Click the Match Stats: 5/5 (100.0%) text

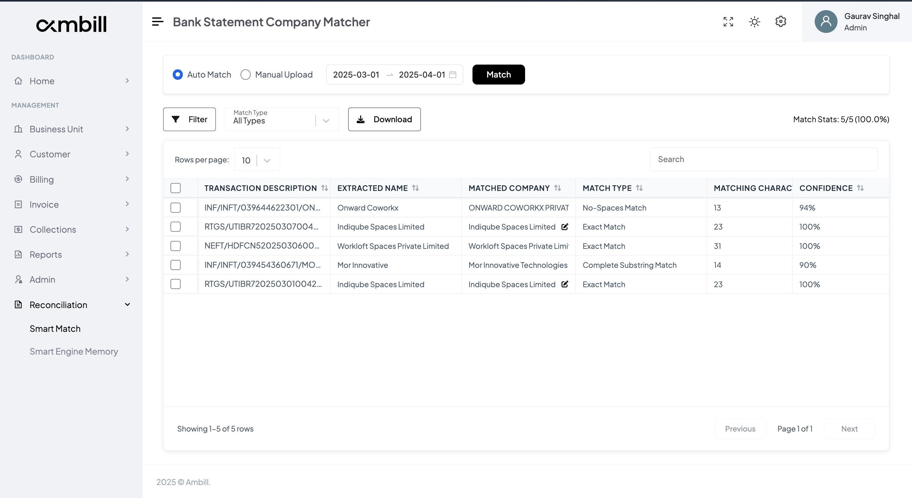[841, 119]
